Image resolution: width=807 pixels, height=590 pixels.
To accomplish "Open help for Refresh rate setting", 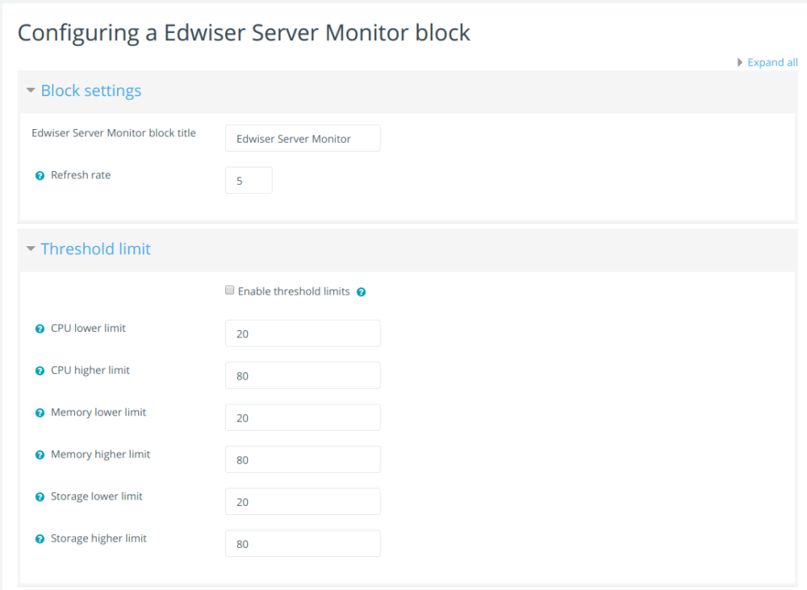I will coord(39,175).
